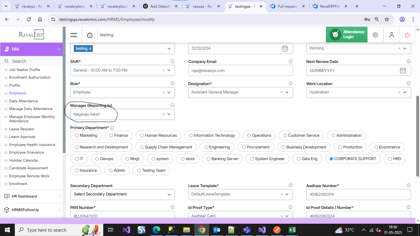Click the red power logout icon
Viewport: 420px width, 236px height.
(x=407, y=35)
